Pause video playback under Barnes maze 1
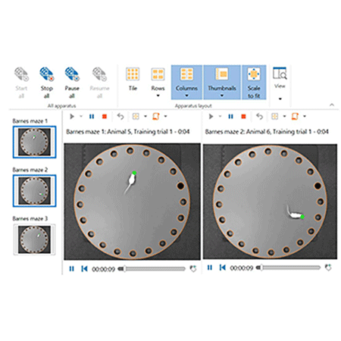This screenshot has height=341, width=341. point(72,269)
